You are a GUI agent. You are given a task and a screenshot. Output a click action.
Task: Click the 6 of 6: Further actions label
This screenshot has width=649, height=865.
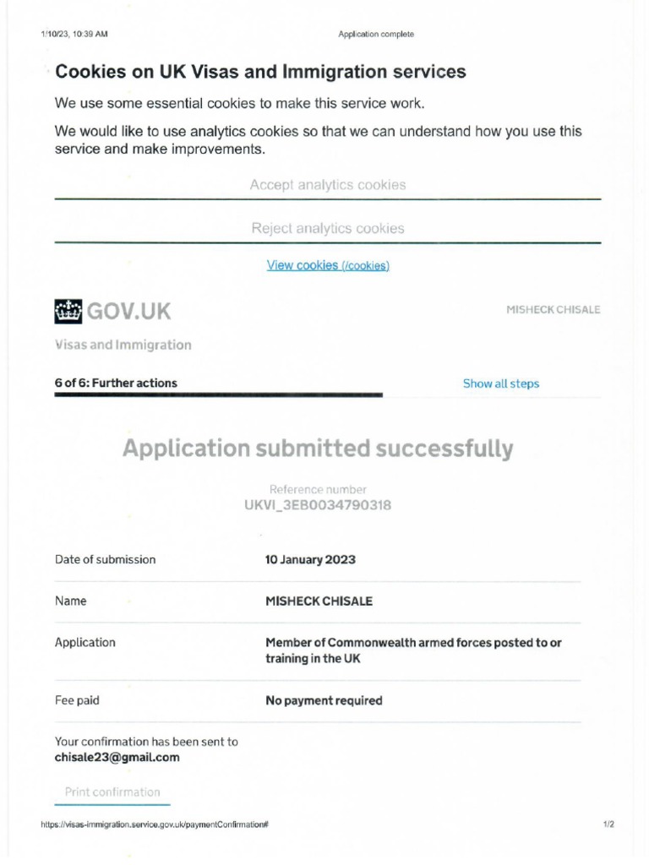tap(116, 383)
